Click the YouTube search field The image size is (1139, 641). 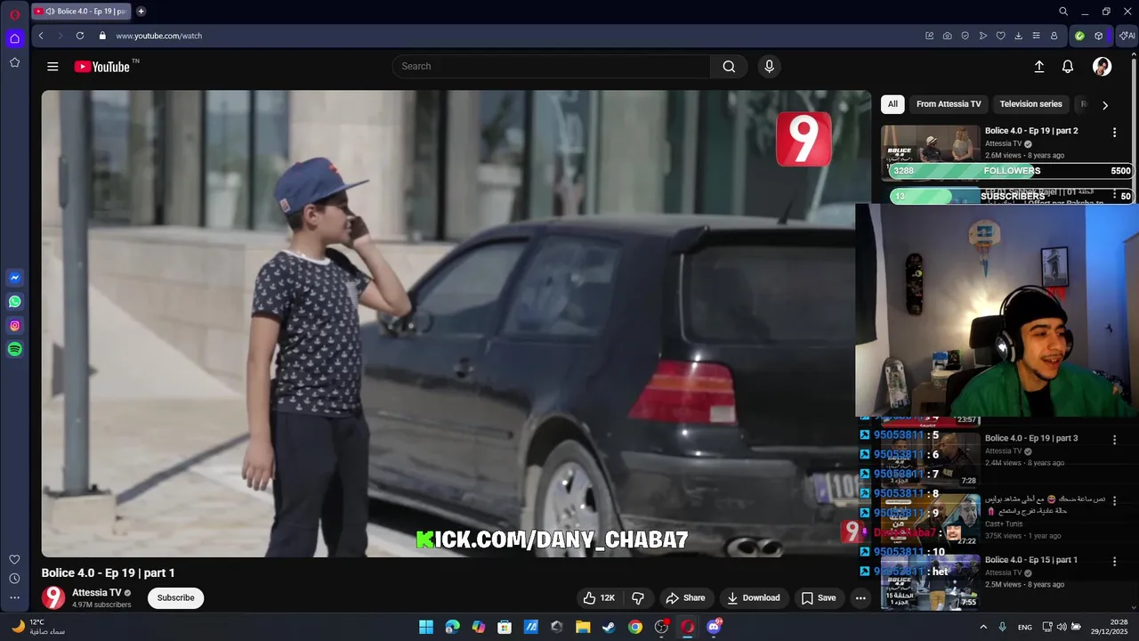552,67
